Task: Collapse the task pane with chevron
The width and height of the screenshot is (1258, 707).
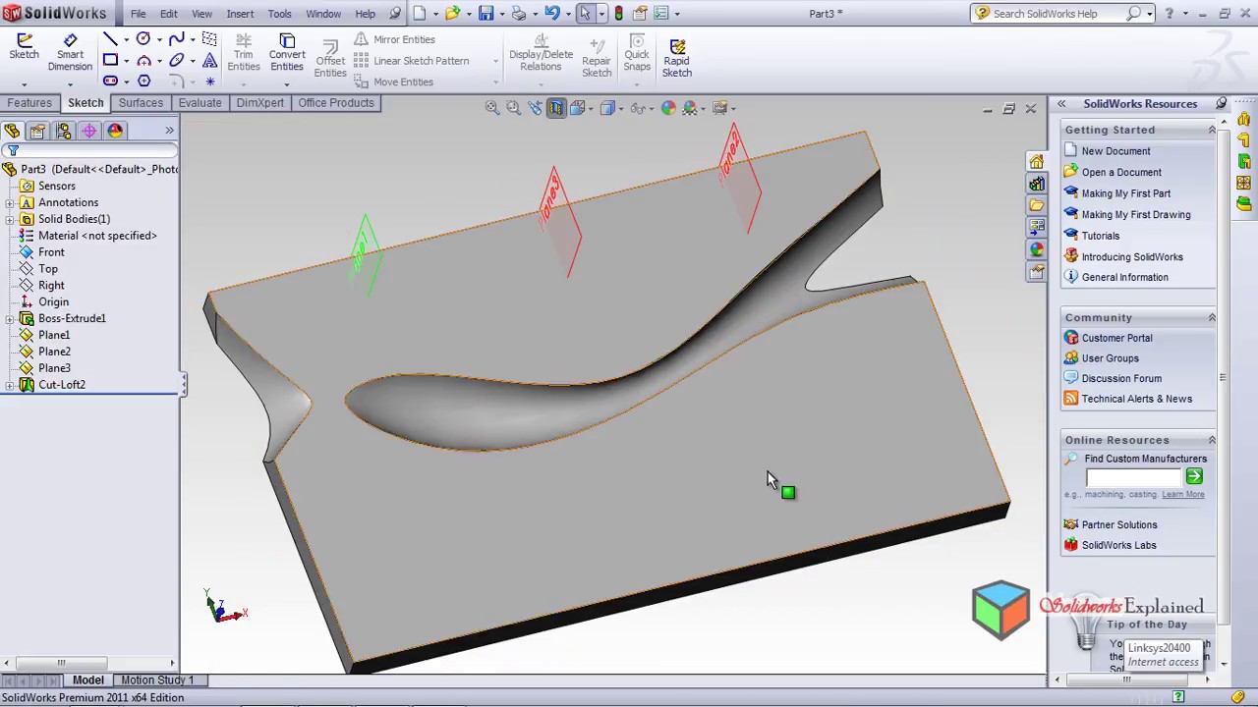Action: pos(1061,103)
